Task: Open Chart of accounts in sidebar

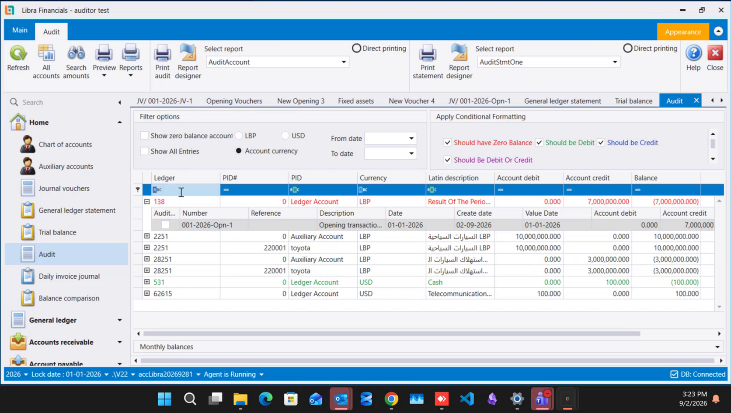Action: coord(65,144)
